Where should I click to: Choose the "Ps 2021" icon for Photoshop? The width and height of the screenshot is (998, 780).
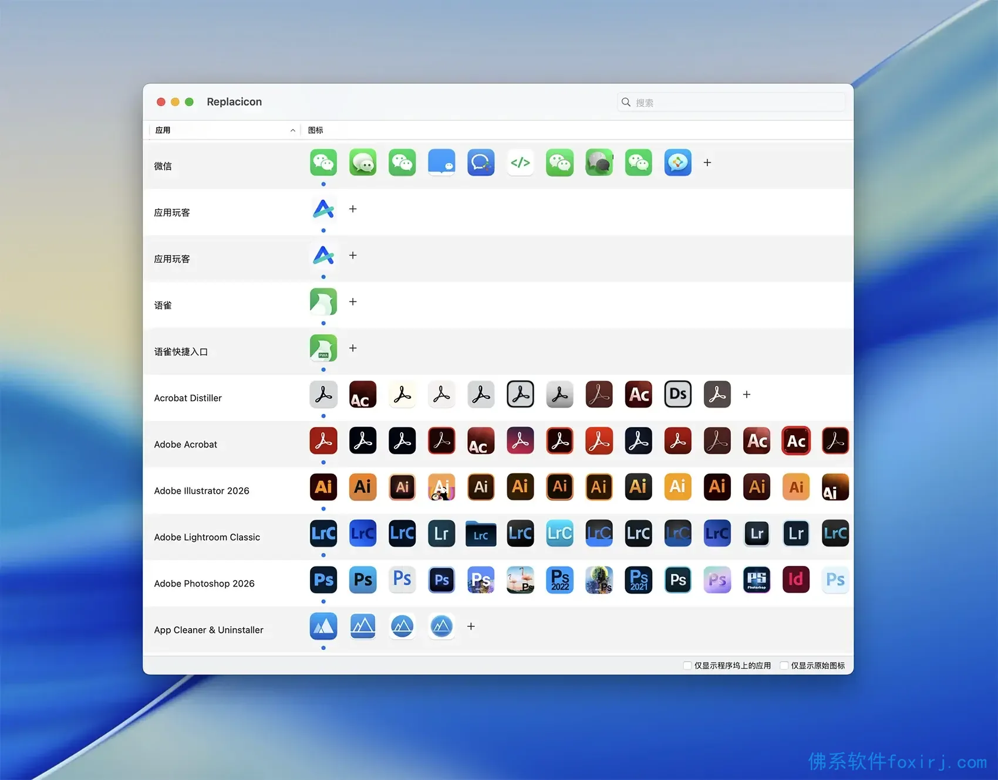[638, 579]
